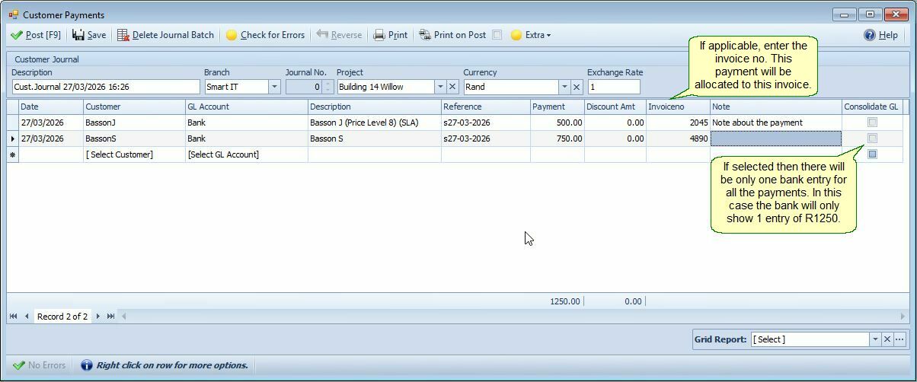
Task: Click the row indicator arrow for BassonS row
Action: (x=12, y=138)
